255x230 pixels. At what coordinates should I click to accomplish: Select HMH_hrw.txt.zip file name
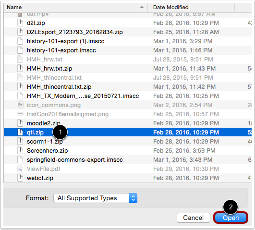click(49, 69)
